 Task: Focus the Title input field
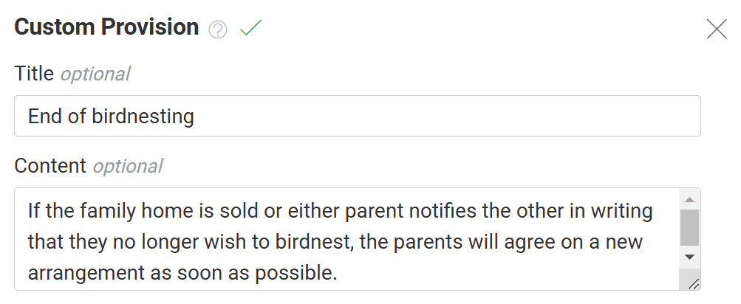[358, 116]
